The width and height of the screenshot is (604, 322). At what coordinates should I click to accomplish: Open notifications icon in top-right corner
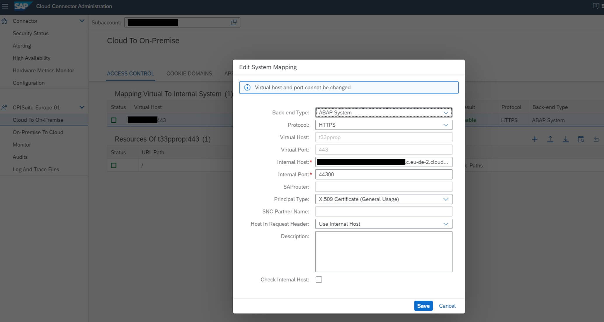click(596, 6)
